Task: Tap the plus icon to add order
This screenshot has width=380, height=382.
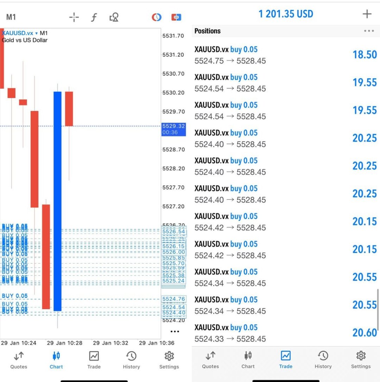Action: [x=367, y=14]
